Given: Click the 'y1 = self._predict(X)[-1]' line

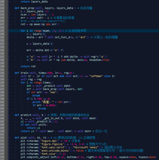Looking at the screenshot, I should (x=39, y=122).
